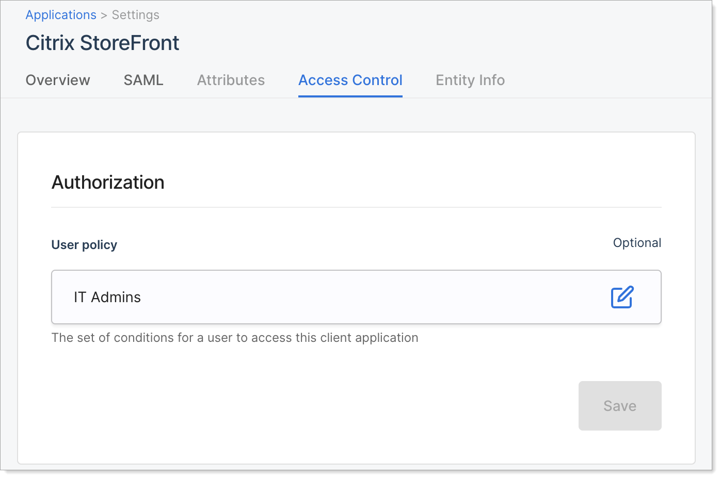The width and height of the screenshot is (720, 478).
Task: Save the authorization settings
Action: tap(620, 406)
